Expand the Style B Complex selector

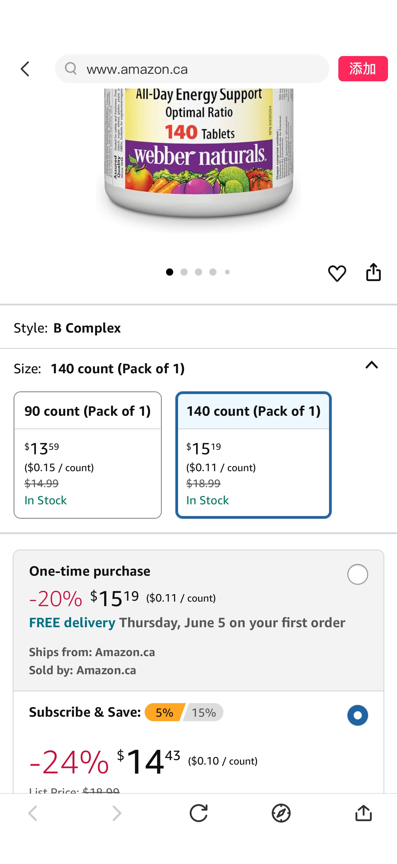click(x=87, y=328)
